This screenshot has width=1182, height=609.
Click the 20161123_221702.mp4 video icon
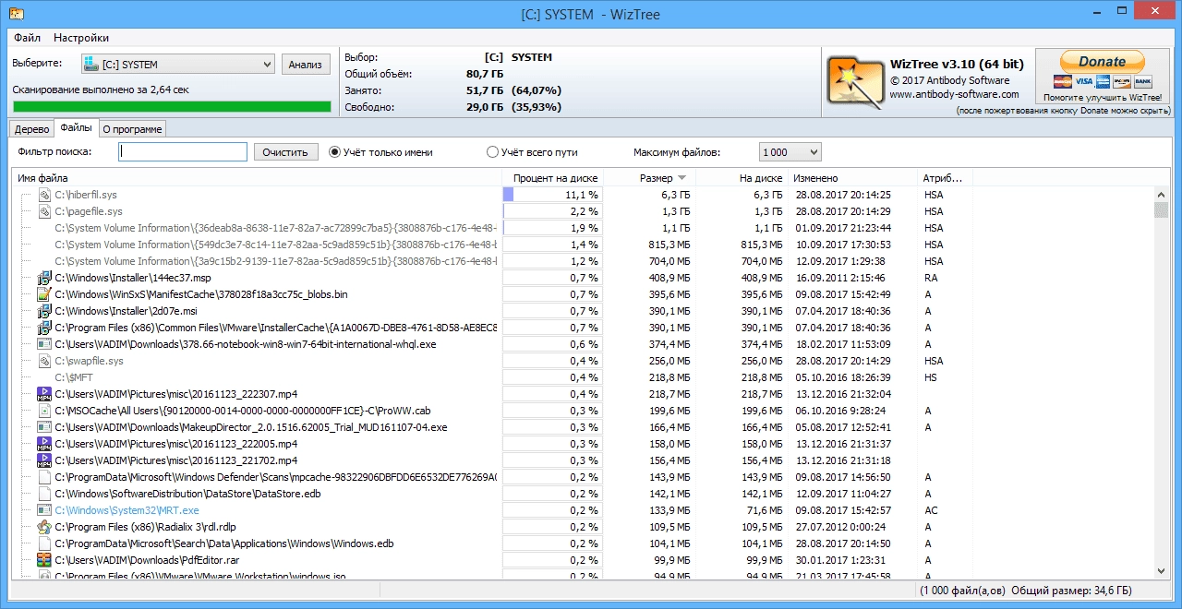[x=43, y=460]
